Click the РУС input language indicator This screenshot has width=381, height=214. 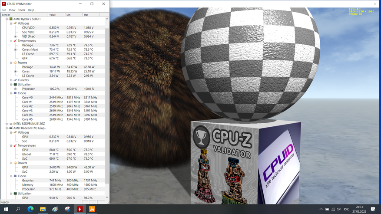(x=346, y=209)
